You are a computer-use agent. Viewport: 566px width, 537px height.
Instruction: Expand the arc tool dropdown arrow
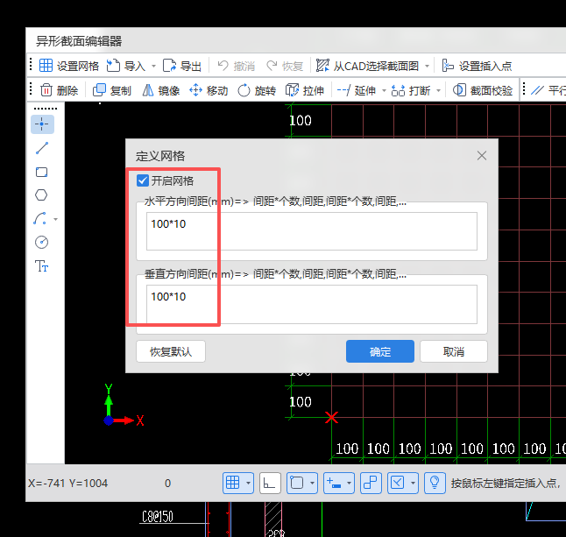click(55, 219)
